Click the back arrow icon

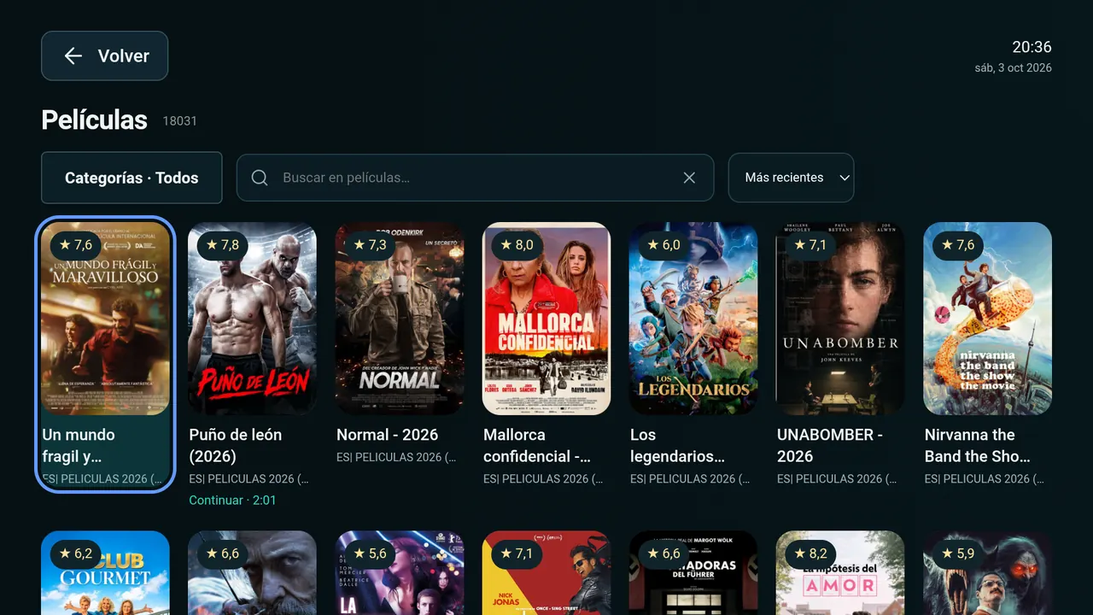73,56
